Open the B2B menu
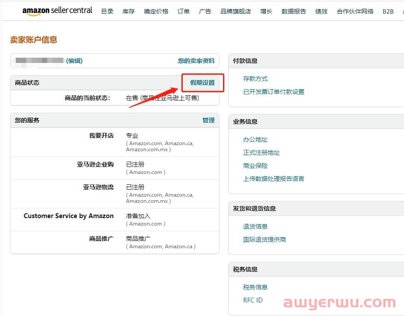The width and height of the screenshot is (404, 316). 388,11
